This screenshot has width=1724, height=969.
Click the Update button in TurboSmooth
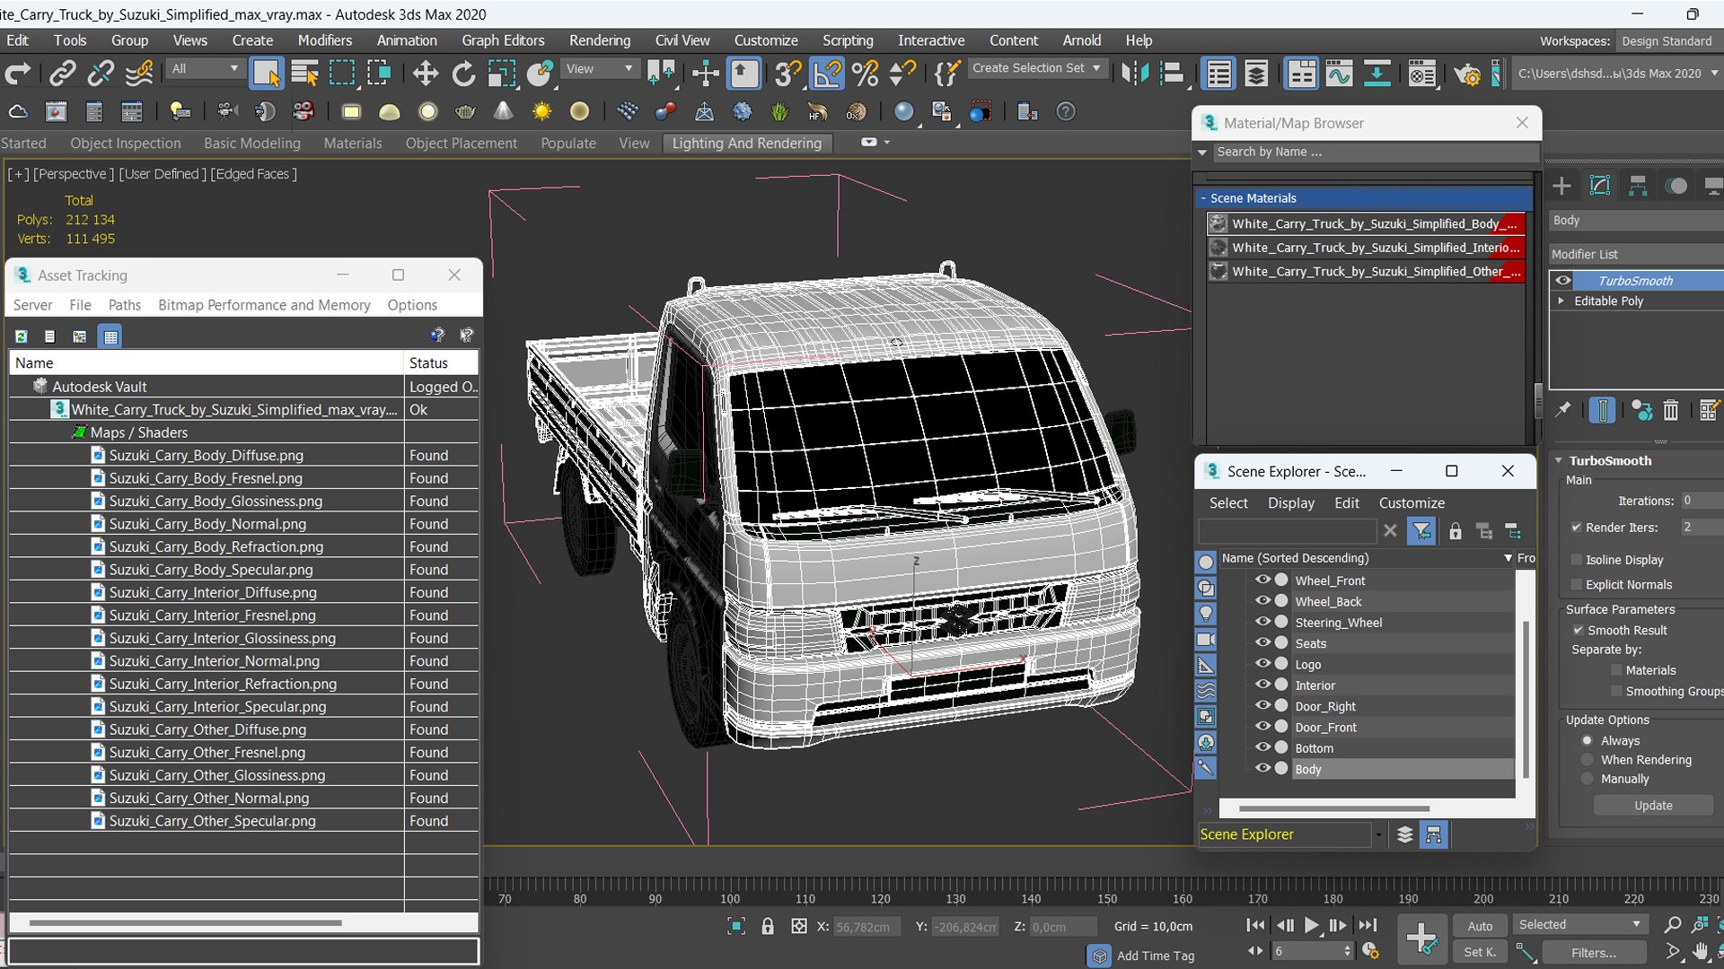pyautogui.click(x=1653, y=806)
